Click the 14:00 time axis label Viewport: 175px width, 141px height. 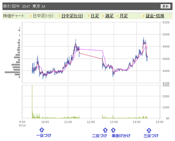[x=137, y=122]
